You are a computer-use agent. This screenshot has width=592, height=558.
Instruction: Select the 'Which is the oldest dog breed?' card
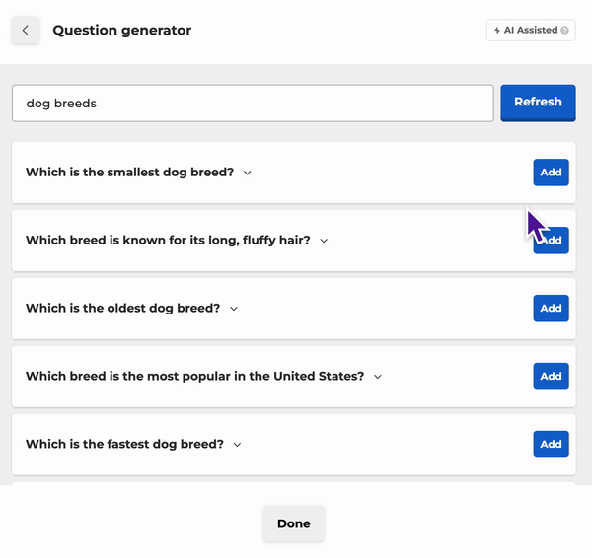[x=294, y=309]
